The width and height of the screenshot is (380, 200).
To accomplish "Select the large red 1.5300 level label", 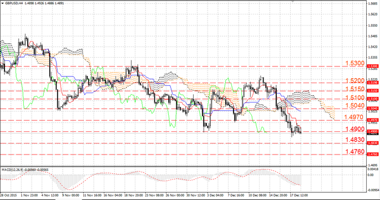I will [354, 64].
